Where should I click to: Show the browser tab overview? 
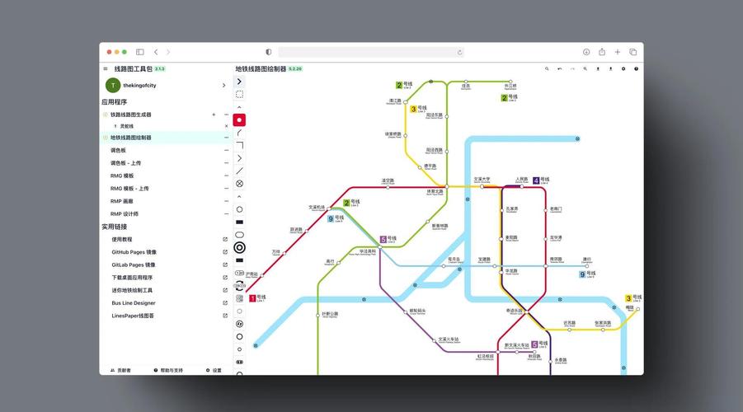[x=633, y=52]
